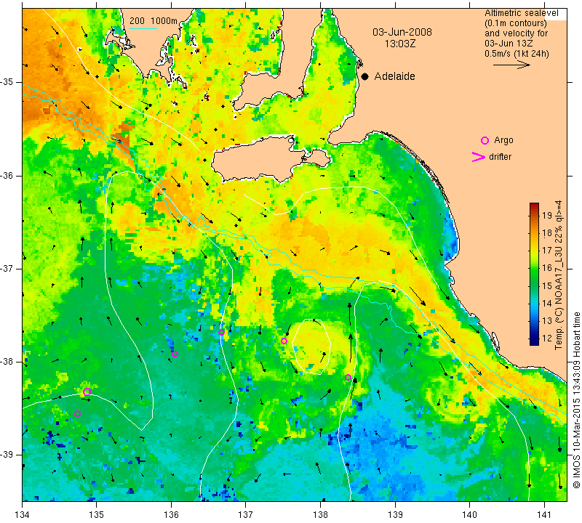Click the Adelaide city marker dot

365,76
